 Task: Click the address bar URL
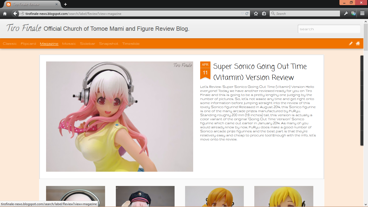(x=73, y=14)
